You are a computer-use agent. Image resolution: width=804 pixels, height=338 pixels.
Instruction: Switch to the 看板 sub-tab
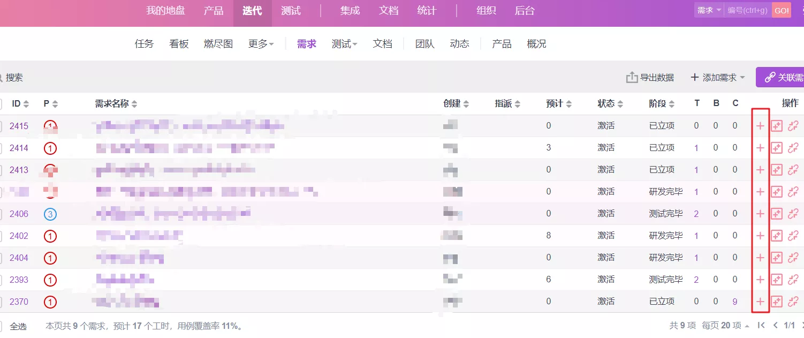coord(179,44)
